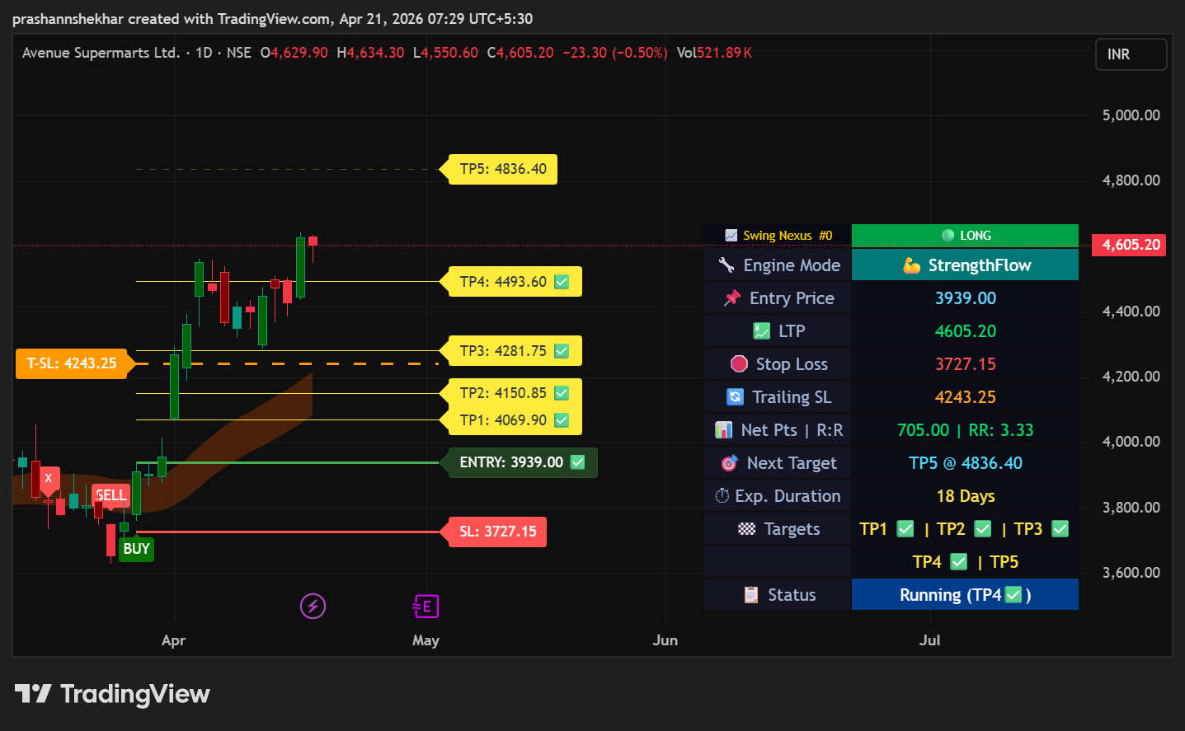
Task: Click the TP2 checkmark on chart label
Action: pos(562,393)
